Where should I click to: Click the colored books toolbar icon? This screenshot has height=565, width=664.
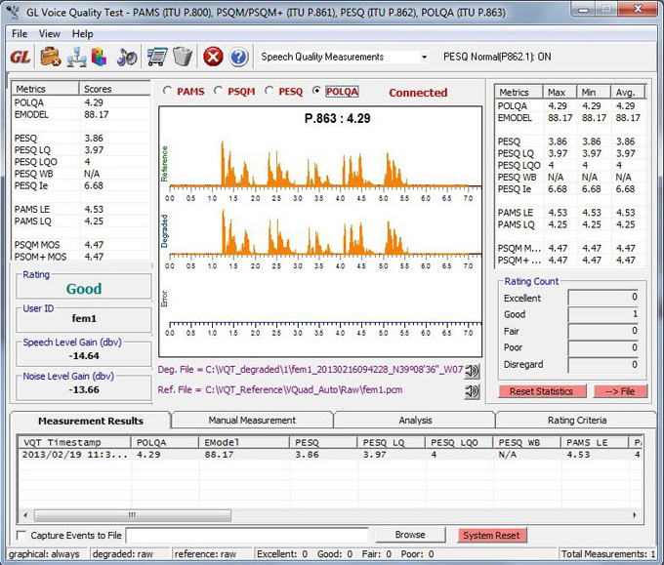pos(99,58)
